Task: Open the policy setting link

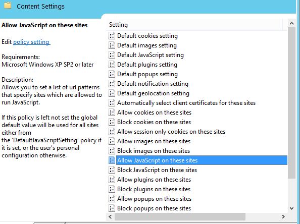Action: tap(32, 42)
